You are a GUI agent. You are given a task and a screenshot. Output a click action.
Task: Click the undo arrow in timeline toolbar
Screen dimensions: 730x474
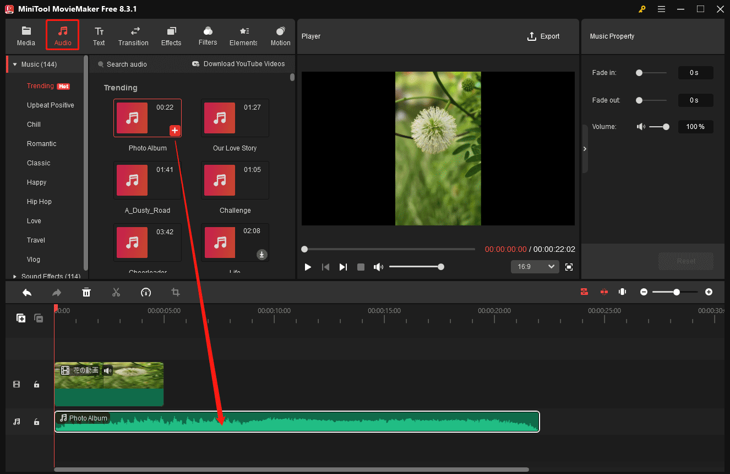tap(27, 292)
